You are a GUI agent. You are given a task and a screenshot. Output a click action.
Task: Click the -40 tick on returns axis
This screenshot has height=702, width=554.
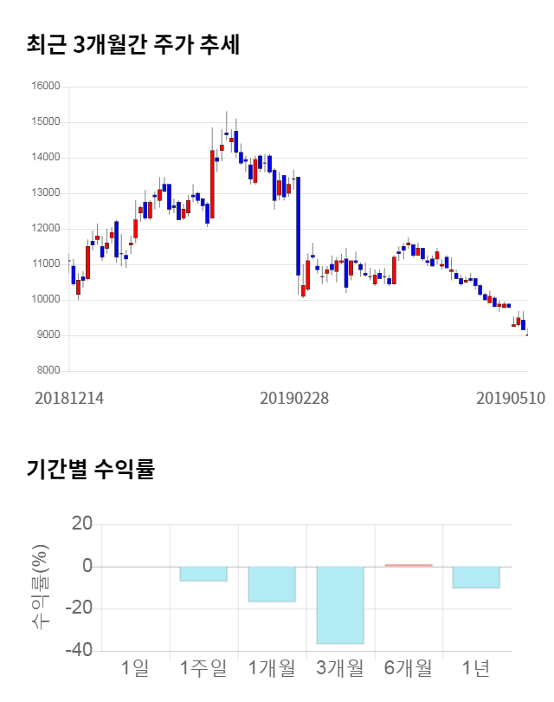tap(80, 651)
